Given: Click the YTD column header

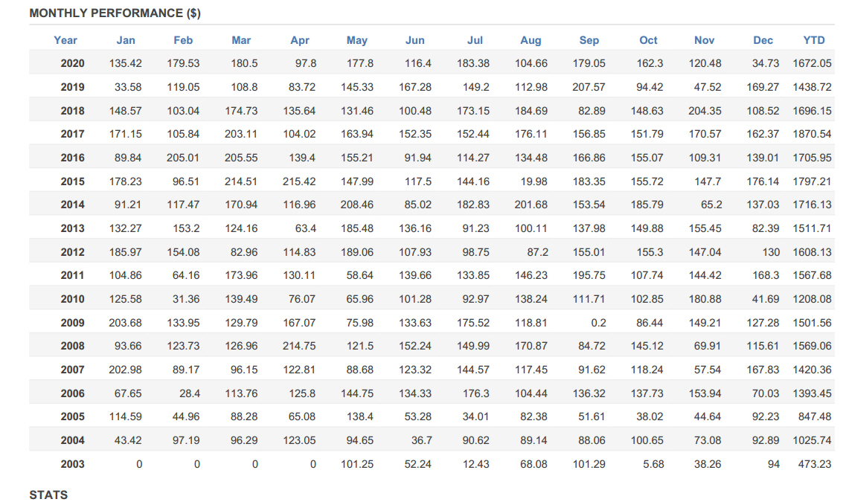Looking at the screenshot, I should click(x=813, y=40).
